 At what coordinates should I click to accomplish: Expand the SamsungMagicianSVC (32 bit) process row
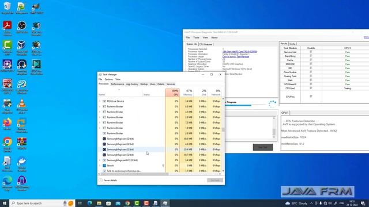click(100, 160)
